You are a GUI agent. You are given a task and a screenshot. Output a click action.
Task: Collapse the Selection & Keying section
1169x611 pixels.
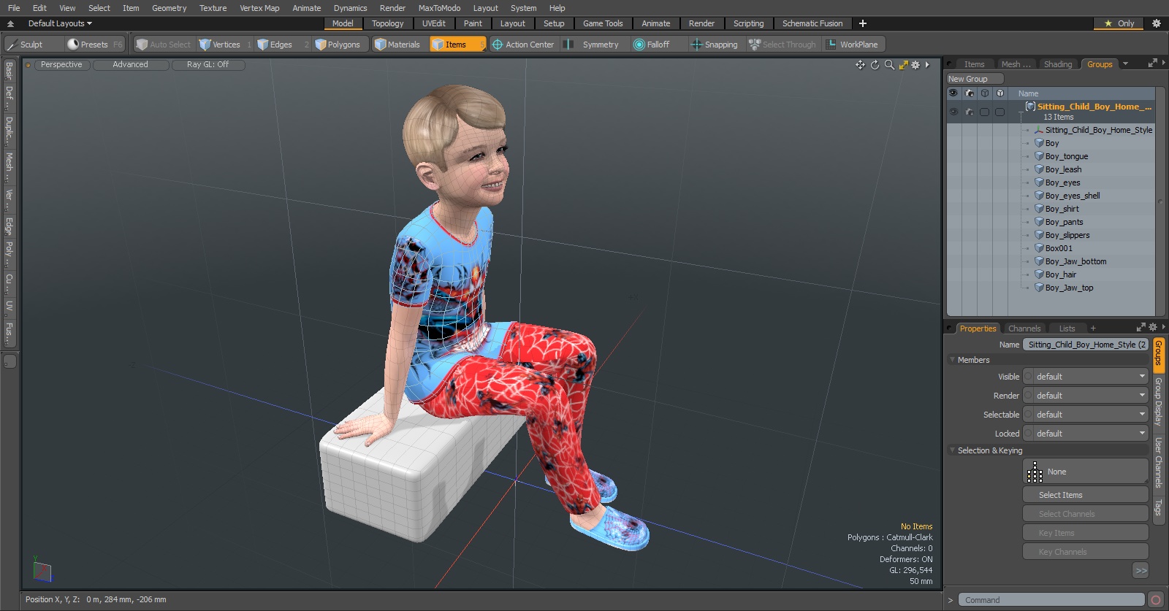coord(953,450)
